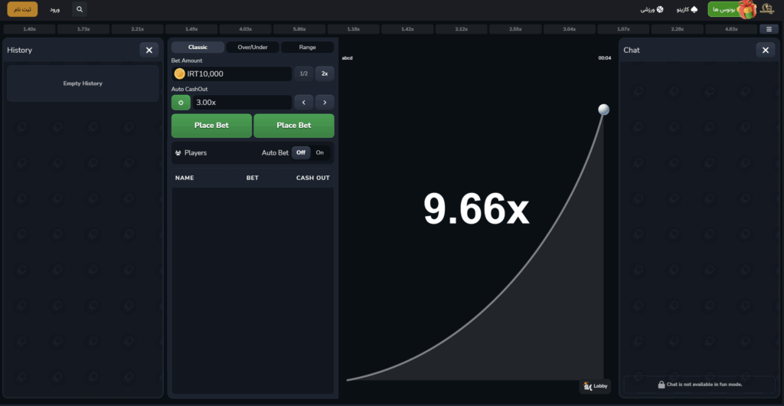This screenshot has width=784, height=406.
Task: Toggle the Auto CashOut power button
Action: pos(181,102)
